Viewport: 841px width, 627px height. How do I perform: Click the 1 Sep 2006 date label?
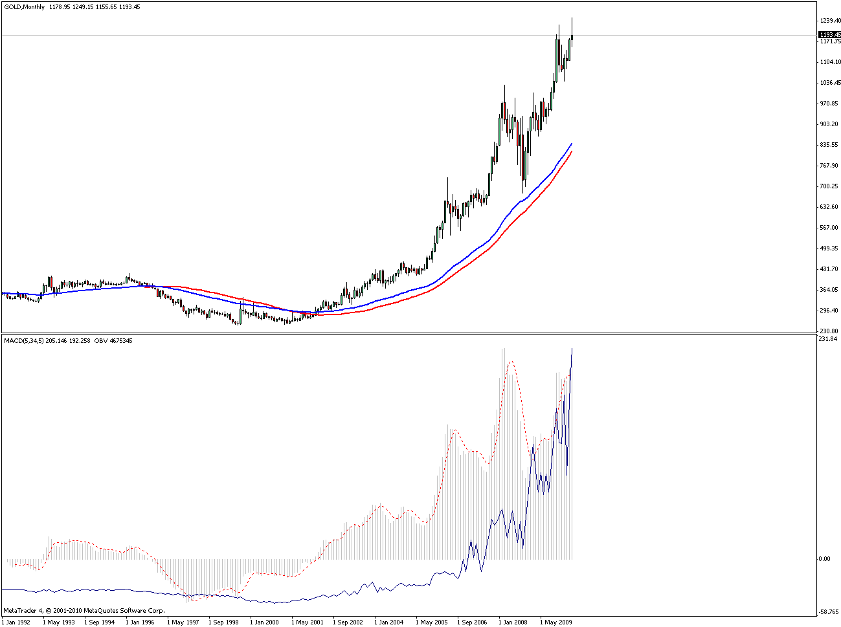click(473, 622)
